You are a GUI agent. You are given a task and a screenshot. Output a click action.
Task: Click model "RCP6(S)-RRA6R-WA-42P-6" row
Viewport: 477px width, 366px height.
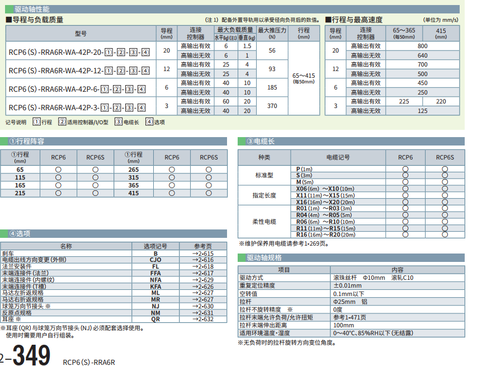click(x=77, y=89)
